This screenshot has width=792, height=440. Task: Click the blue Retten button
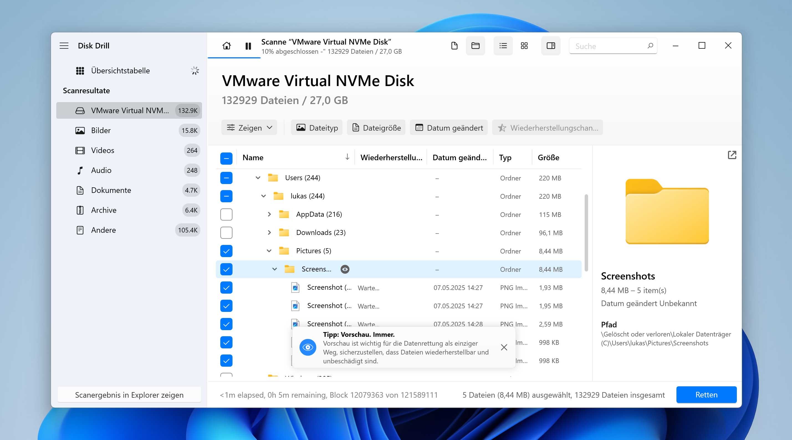coord(706,395)
